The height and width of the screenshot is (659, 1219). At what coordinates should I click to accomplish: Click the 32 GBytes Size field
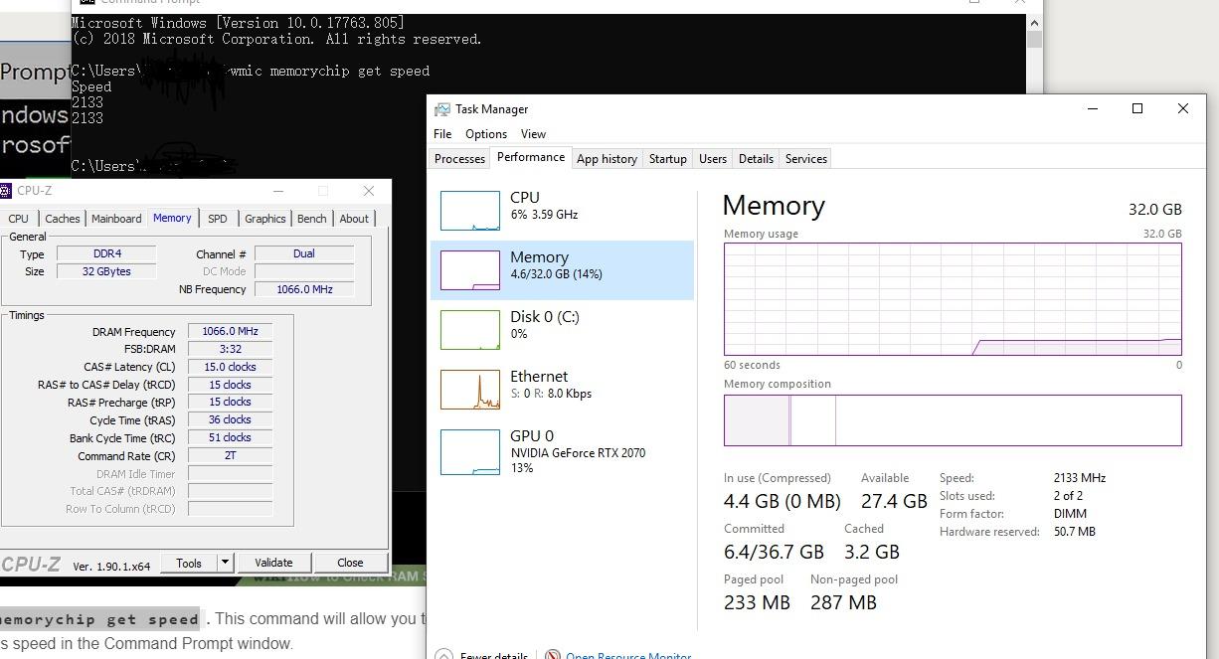pyautogui.click(x=106, y=271)
